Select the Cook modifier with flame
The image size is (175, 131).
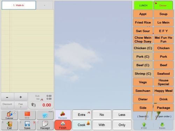pos(82,125)
